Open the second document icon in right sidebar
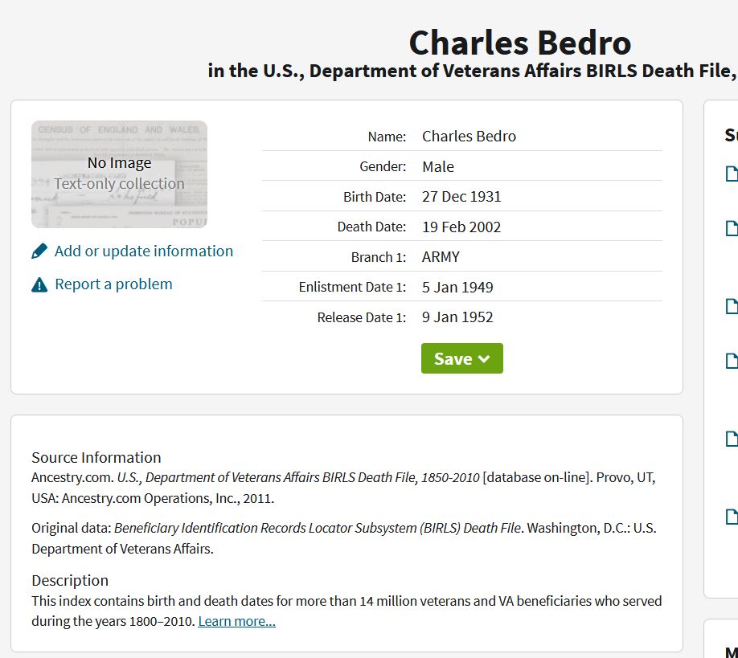Viewport: 738px width, 658px height. click(732, 228)
